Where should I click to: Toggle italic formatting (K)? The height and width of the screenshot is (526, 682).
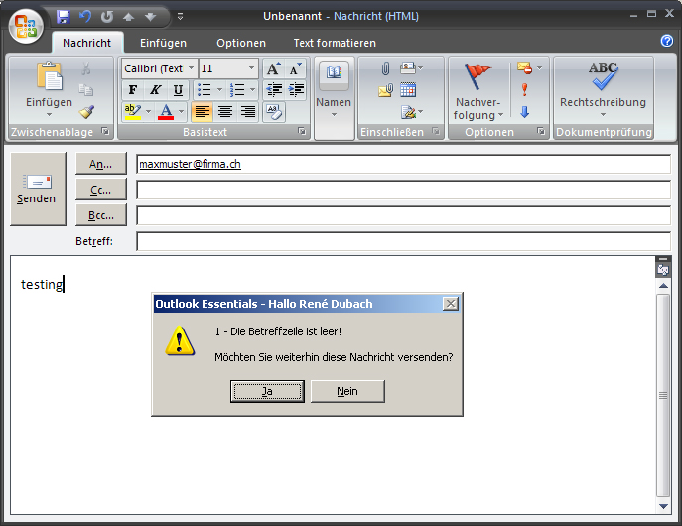point(155,90)
